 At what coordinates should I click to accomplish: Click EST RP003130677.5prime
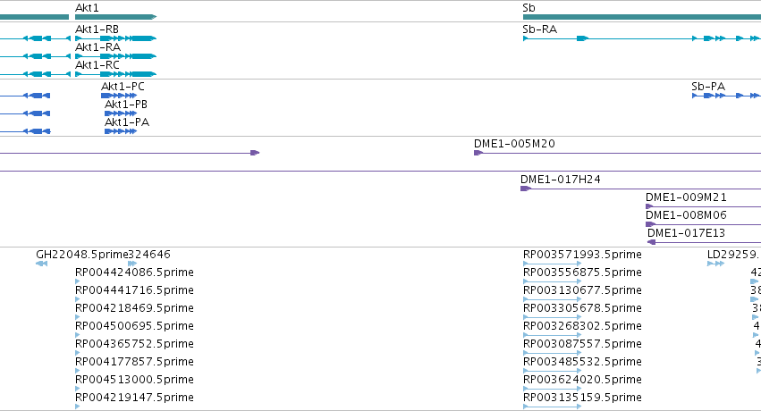(x=582, y=290)
